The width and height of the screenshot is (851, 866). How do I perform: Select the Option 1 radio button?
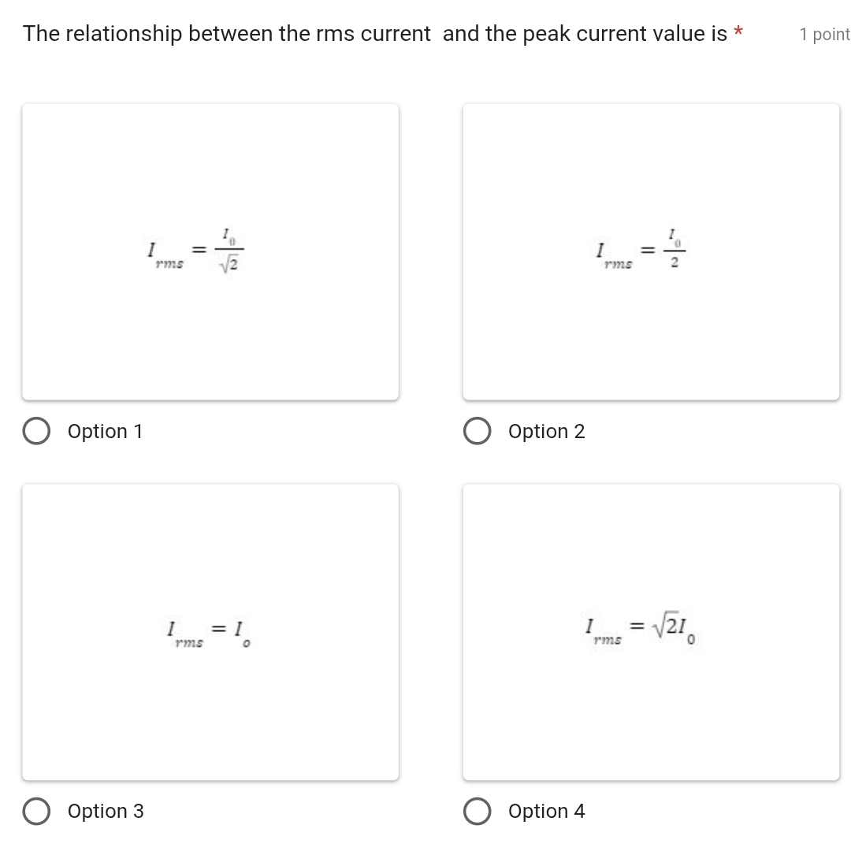35,432
